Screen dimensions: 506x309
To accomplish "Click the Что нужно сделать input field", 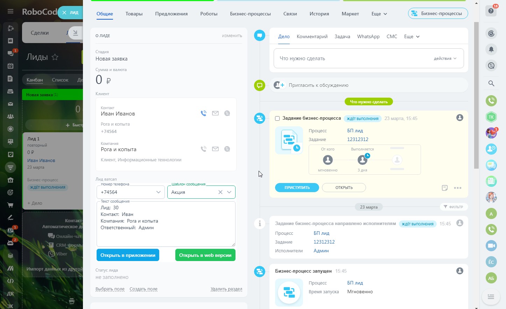I will coord(369,58).
